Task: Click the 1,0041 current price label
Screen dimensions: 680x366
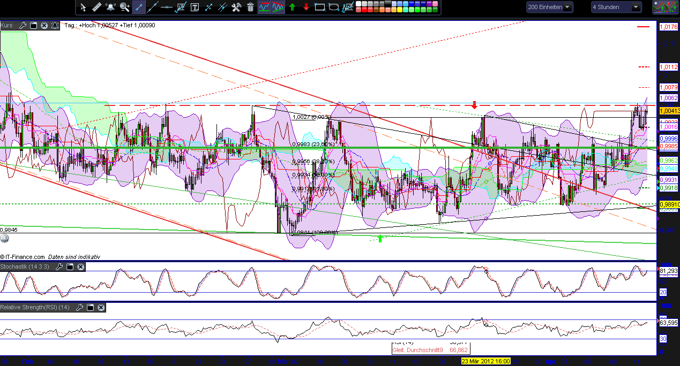Action: pyautogui.click(x=669, y=111)
